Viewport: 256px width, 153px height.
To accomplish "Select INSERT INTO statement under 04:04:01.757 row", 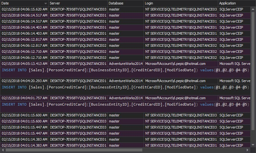I will coord(125,107).
